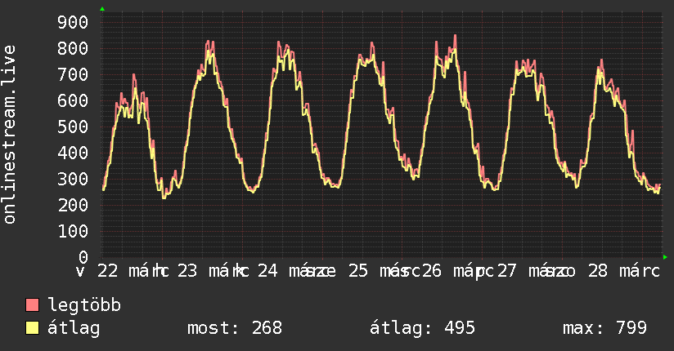Click the green arrow ending the x-axis
This screenshot has height=351, width=674.
665,257
